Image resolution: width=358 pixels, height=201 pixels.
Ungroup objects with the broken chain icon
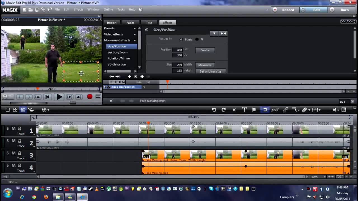275,110
